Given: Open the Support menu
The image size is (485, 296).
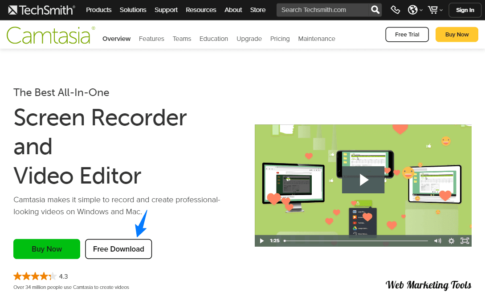Looking at the screenshot, I should (x=166, y=10).
